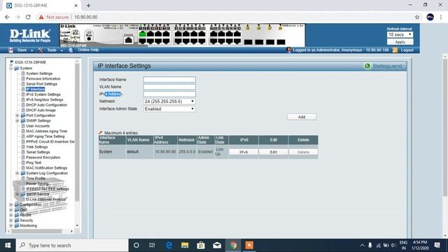Click the Safeguard green indicator

click(x=367, y=66)
